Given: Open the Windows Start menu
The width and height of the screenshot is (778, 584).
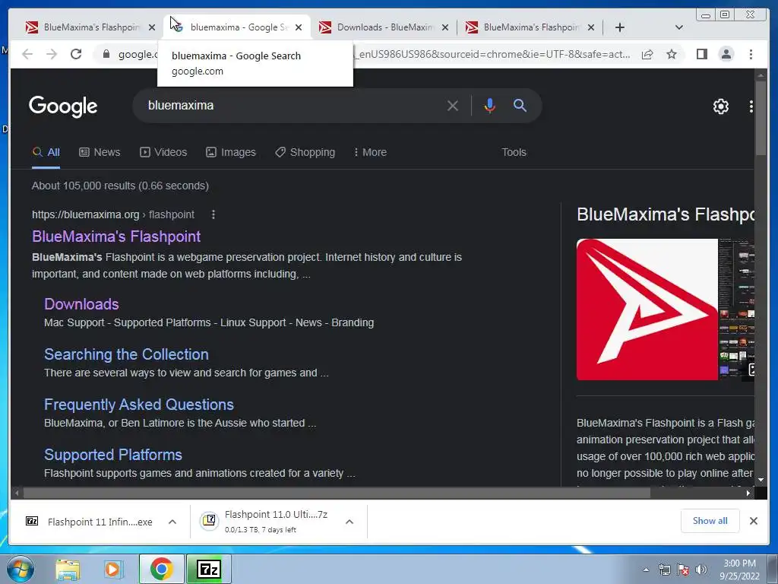Looking at the screenshot, I should coord(21,569).
